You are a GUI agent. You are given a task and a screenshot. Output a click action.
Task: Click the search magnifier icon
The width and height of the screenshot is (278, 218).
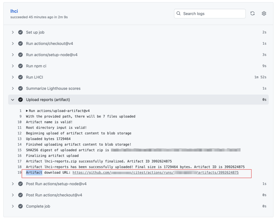pos(179,14)
